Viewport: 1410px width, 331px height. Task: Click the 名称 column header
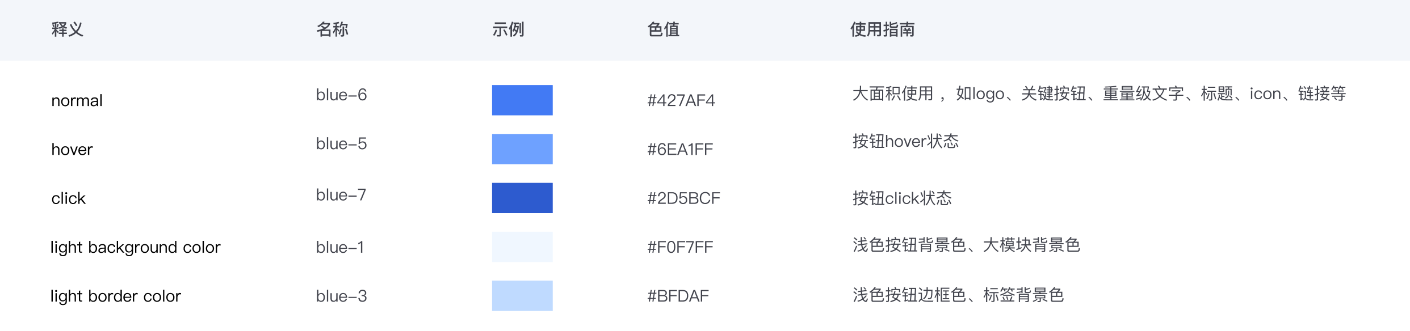332,29
